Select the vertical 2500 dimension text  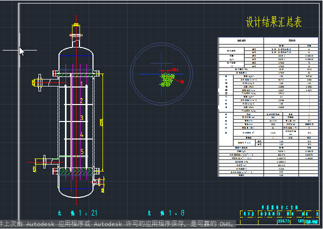pyautogui.click(x=101, y=122)
